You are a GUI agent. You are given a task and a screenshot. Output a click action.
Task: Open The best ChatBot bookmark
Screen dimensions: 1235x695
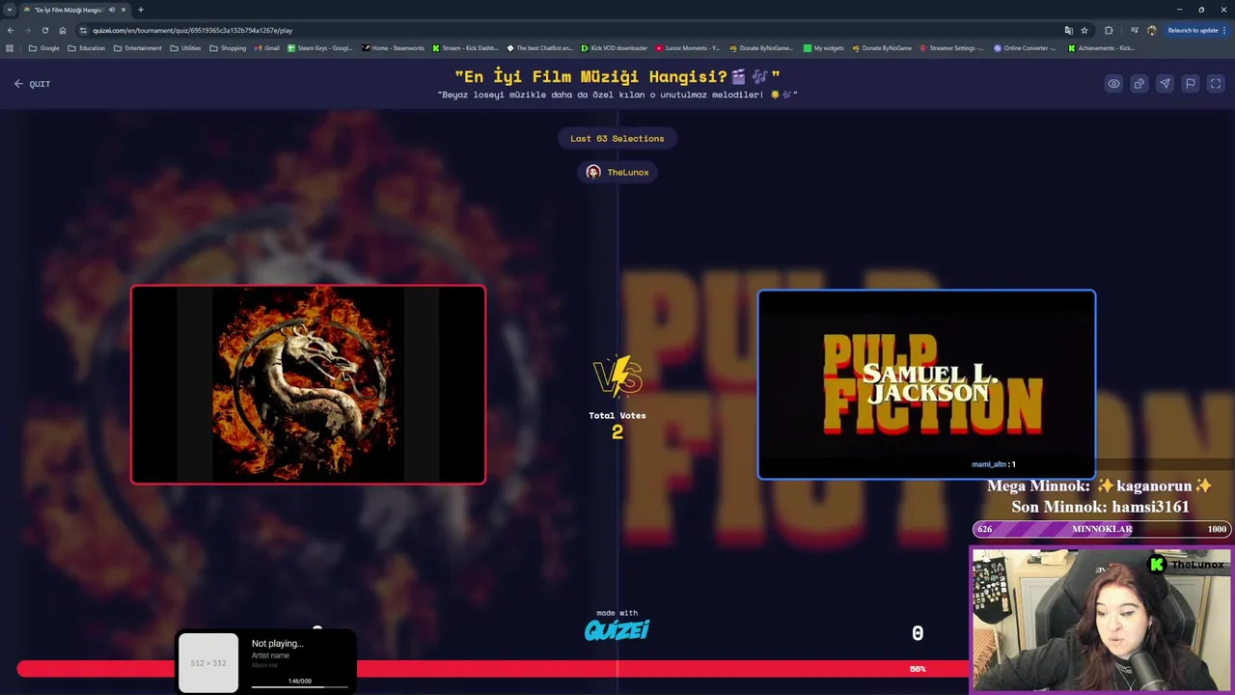click(x=540, y=48)
